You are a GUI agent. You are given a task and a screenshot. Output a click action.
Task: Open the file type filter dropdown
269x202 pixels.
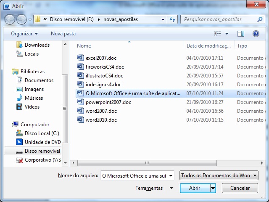click(219, 175)
